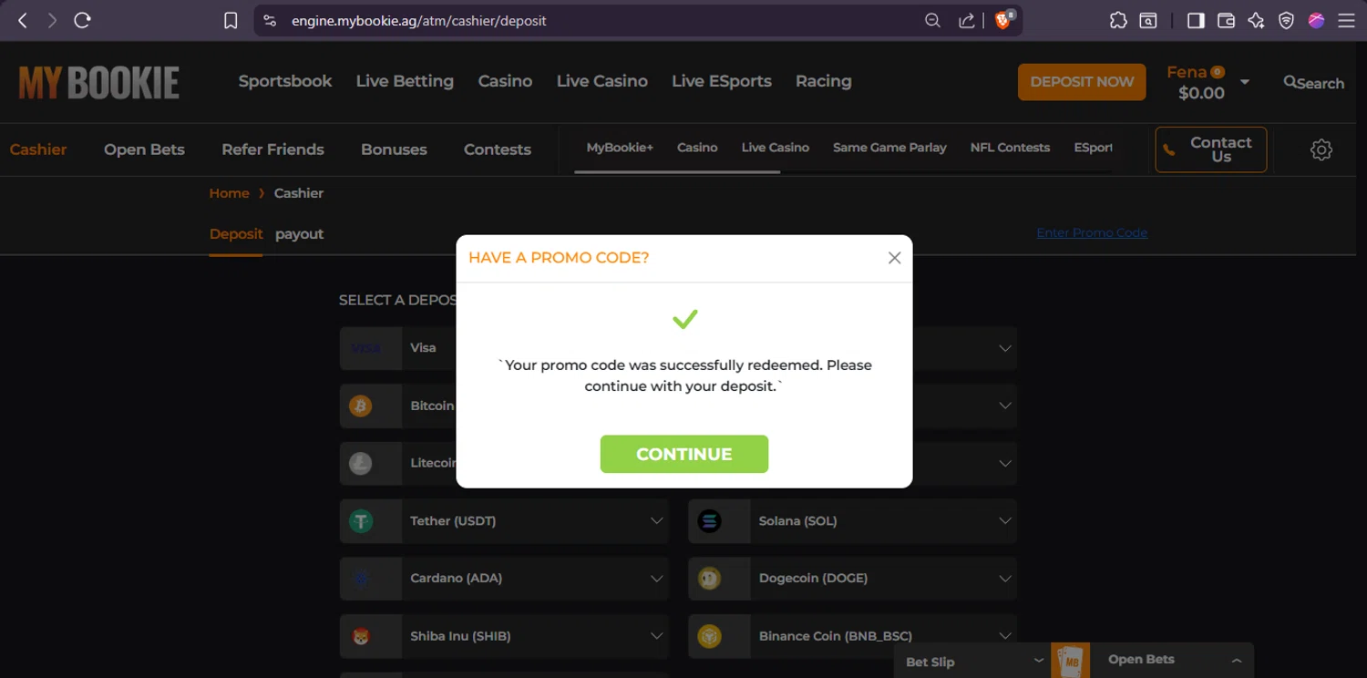Screen dimensions: 1367x678
Task: Expand the Open Bets panel chevron
Action: click(x=1237, y=660)
